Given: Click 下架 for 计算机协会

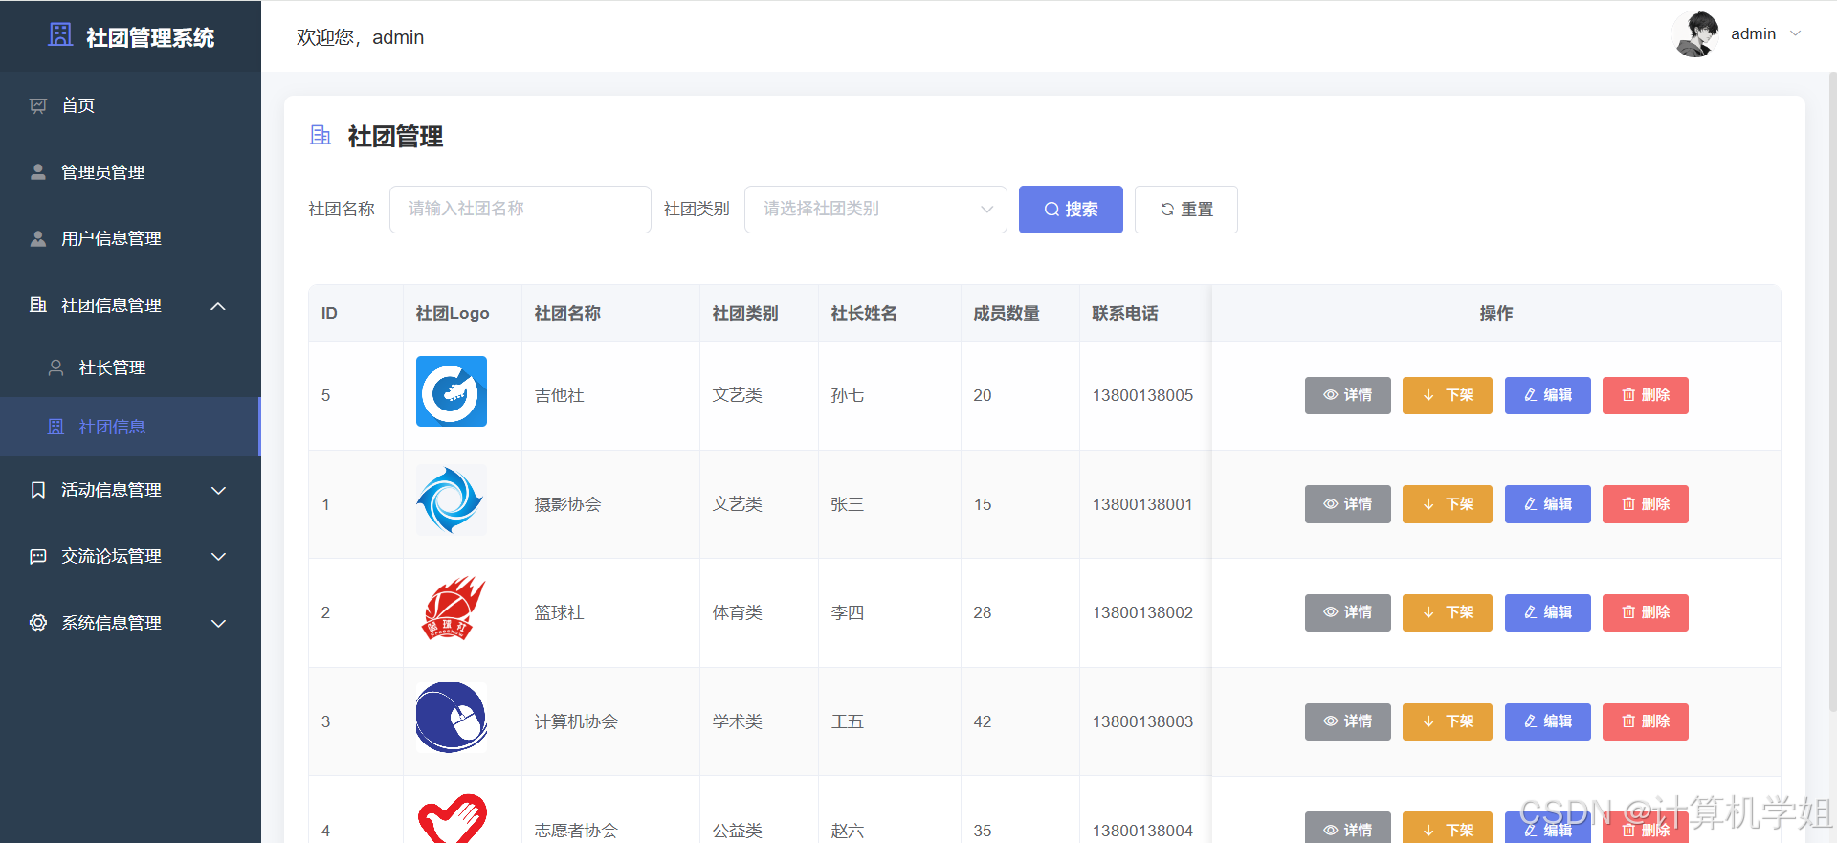Looking at the screenshot, I should (x=1448, y=721).
